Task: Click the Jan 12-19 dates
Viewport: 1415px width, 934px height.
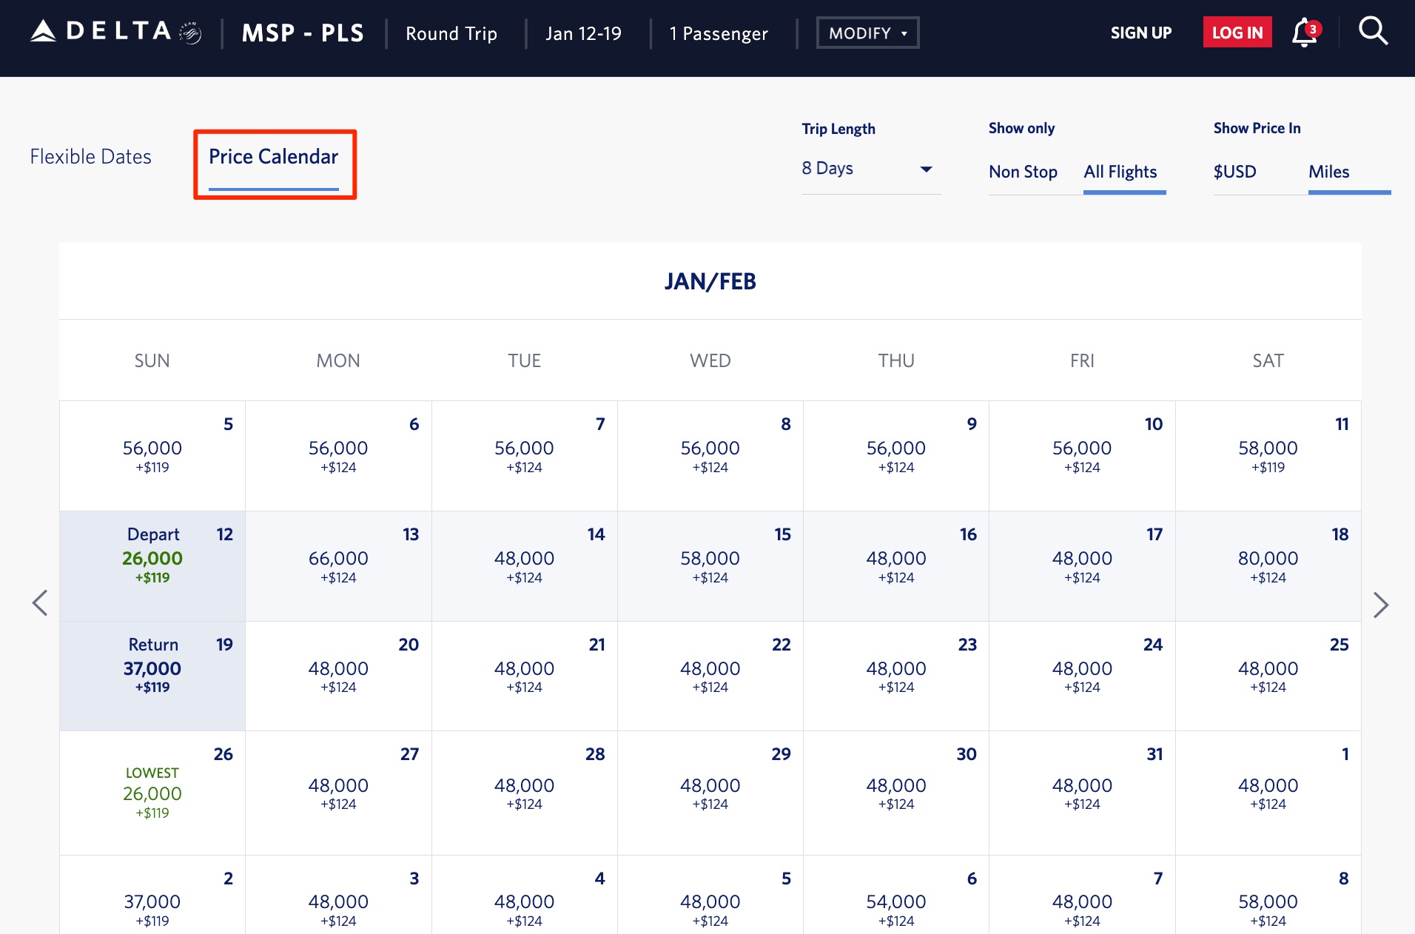Action: coord(583,33)
